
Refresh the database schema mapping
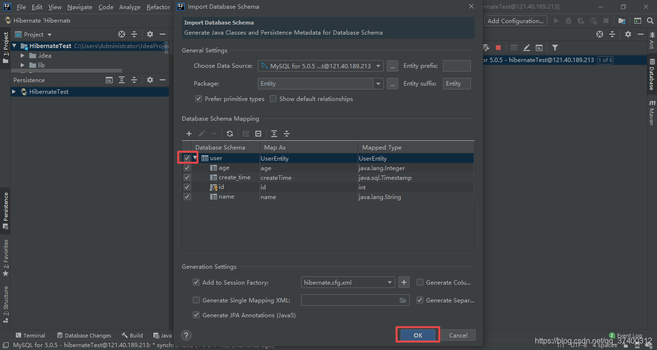230,134
